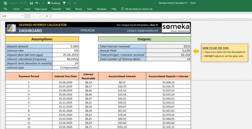Click the Save icon in quick access toolbar

click(32, 3)
